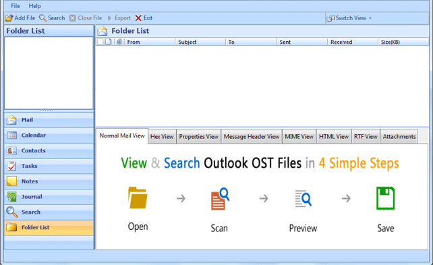Click the envelope icon beside Folder List heading
This screenshot has height=265, width=433.
pos(103,31)
